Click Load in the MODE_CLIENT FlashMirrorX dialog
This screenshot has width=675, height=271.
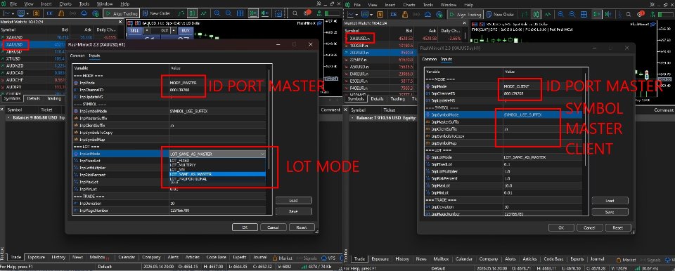610,201
